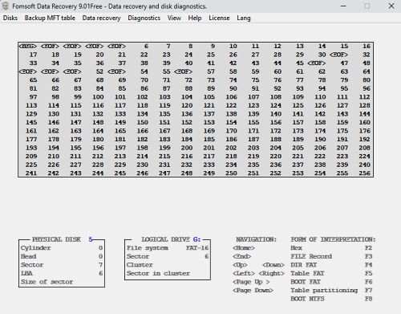Click the <Up> navigation label
This screenshot has height=314, width=401.
point(240,265)
